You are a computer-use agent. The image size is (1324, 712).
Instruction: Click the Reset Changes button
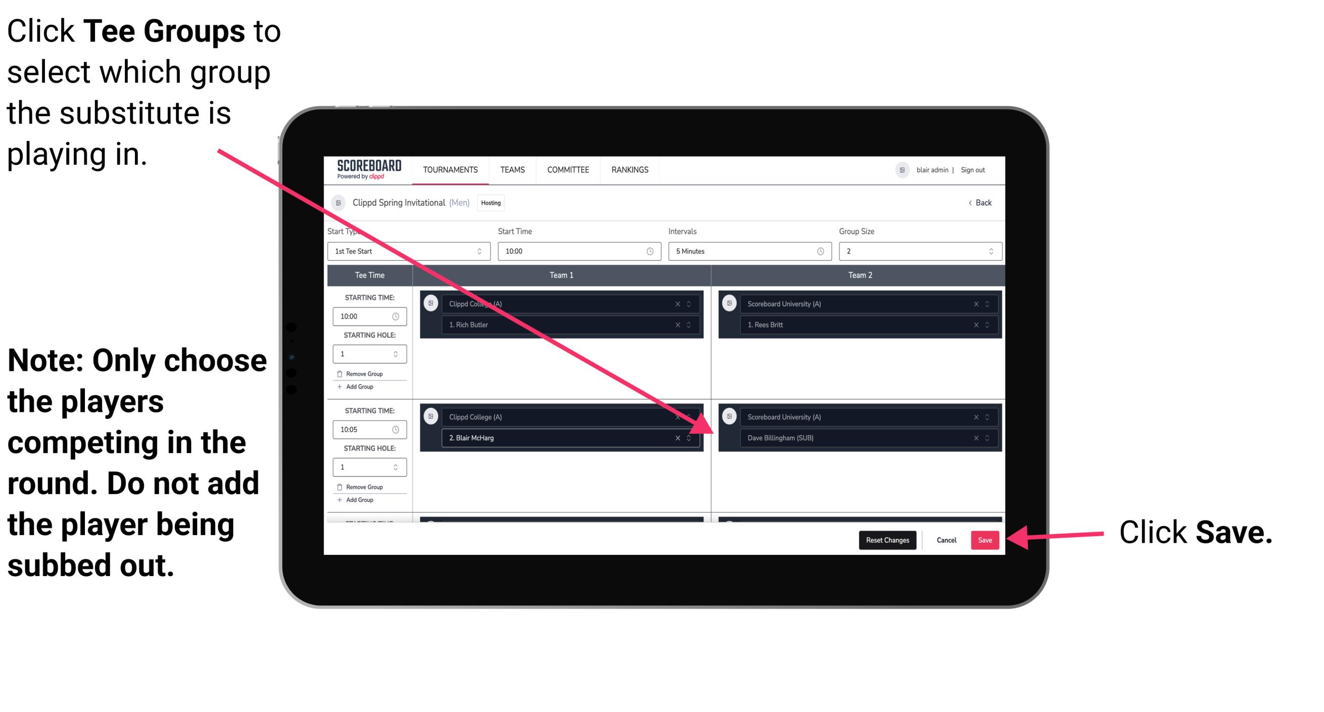pyautogui.click(x=886, y=540)
